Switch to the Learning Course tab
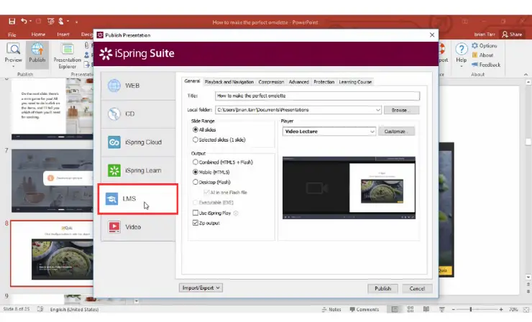This screenshot has height=322, width=532. pos(355,82)
